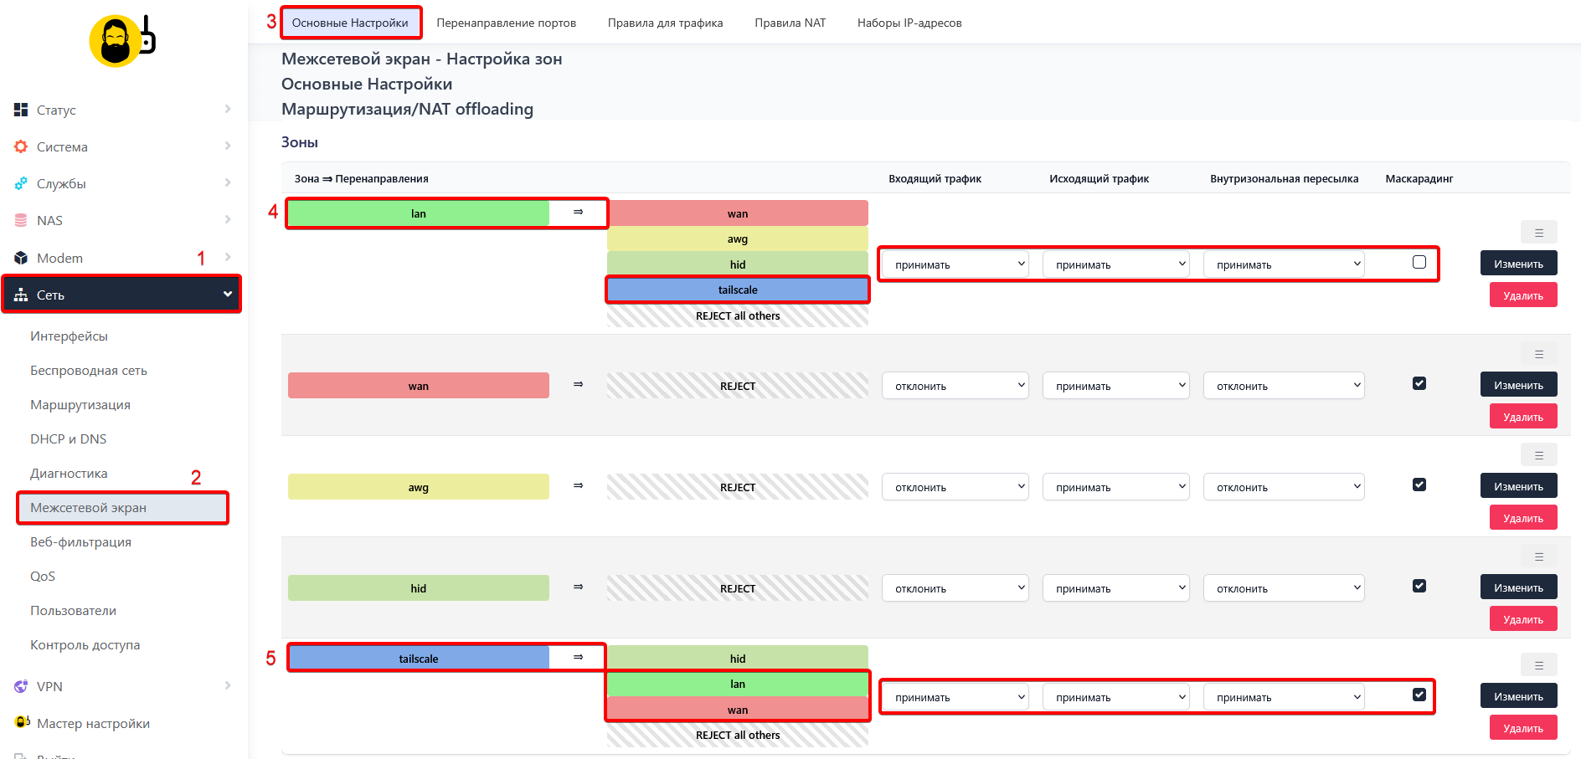The image size is (1581, 759).
Task: Click the Мастер настройки wizard icon
Action: coord(20,723)
